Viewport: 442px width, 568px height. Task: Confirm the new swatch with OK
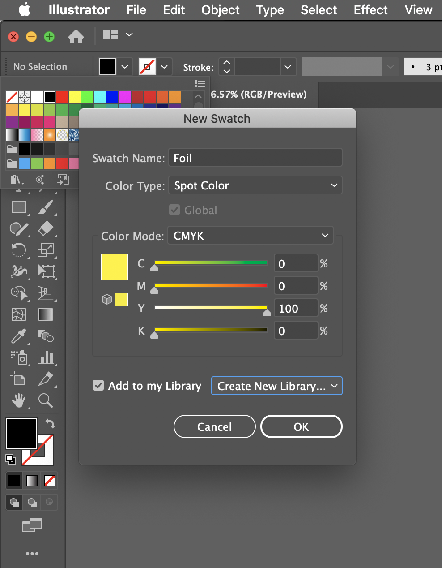pos(301,427)
